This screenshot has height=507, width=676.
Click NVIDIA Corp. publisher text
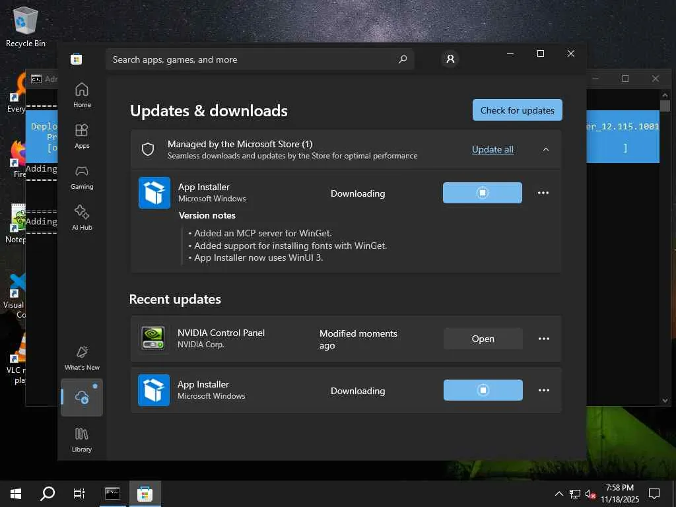[x=201, y=345]
